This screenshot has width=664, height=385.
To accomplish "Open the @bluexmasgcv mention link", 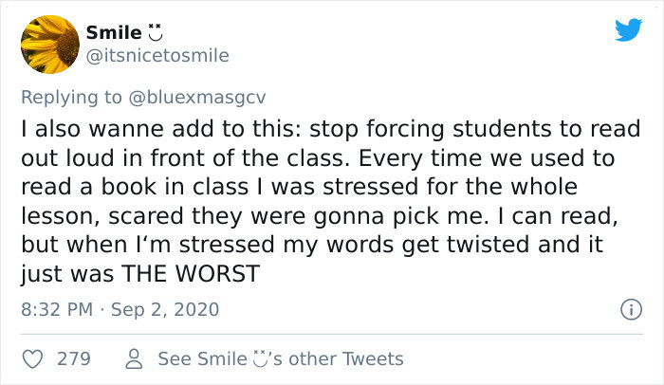I will point(197,98).
